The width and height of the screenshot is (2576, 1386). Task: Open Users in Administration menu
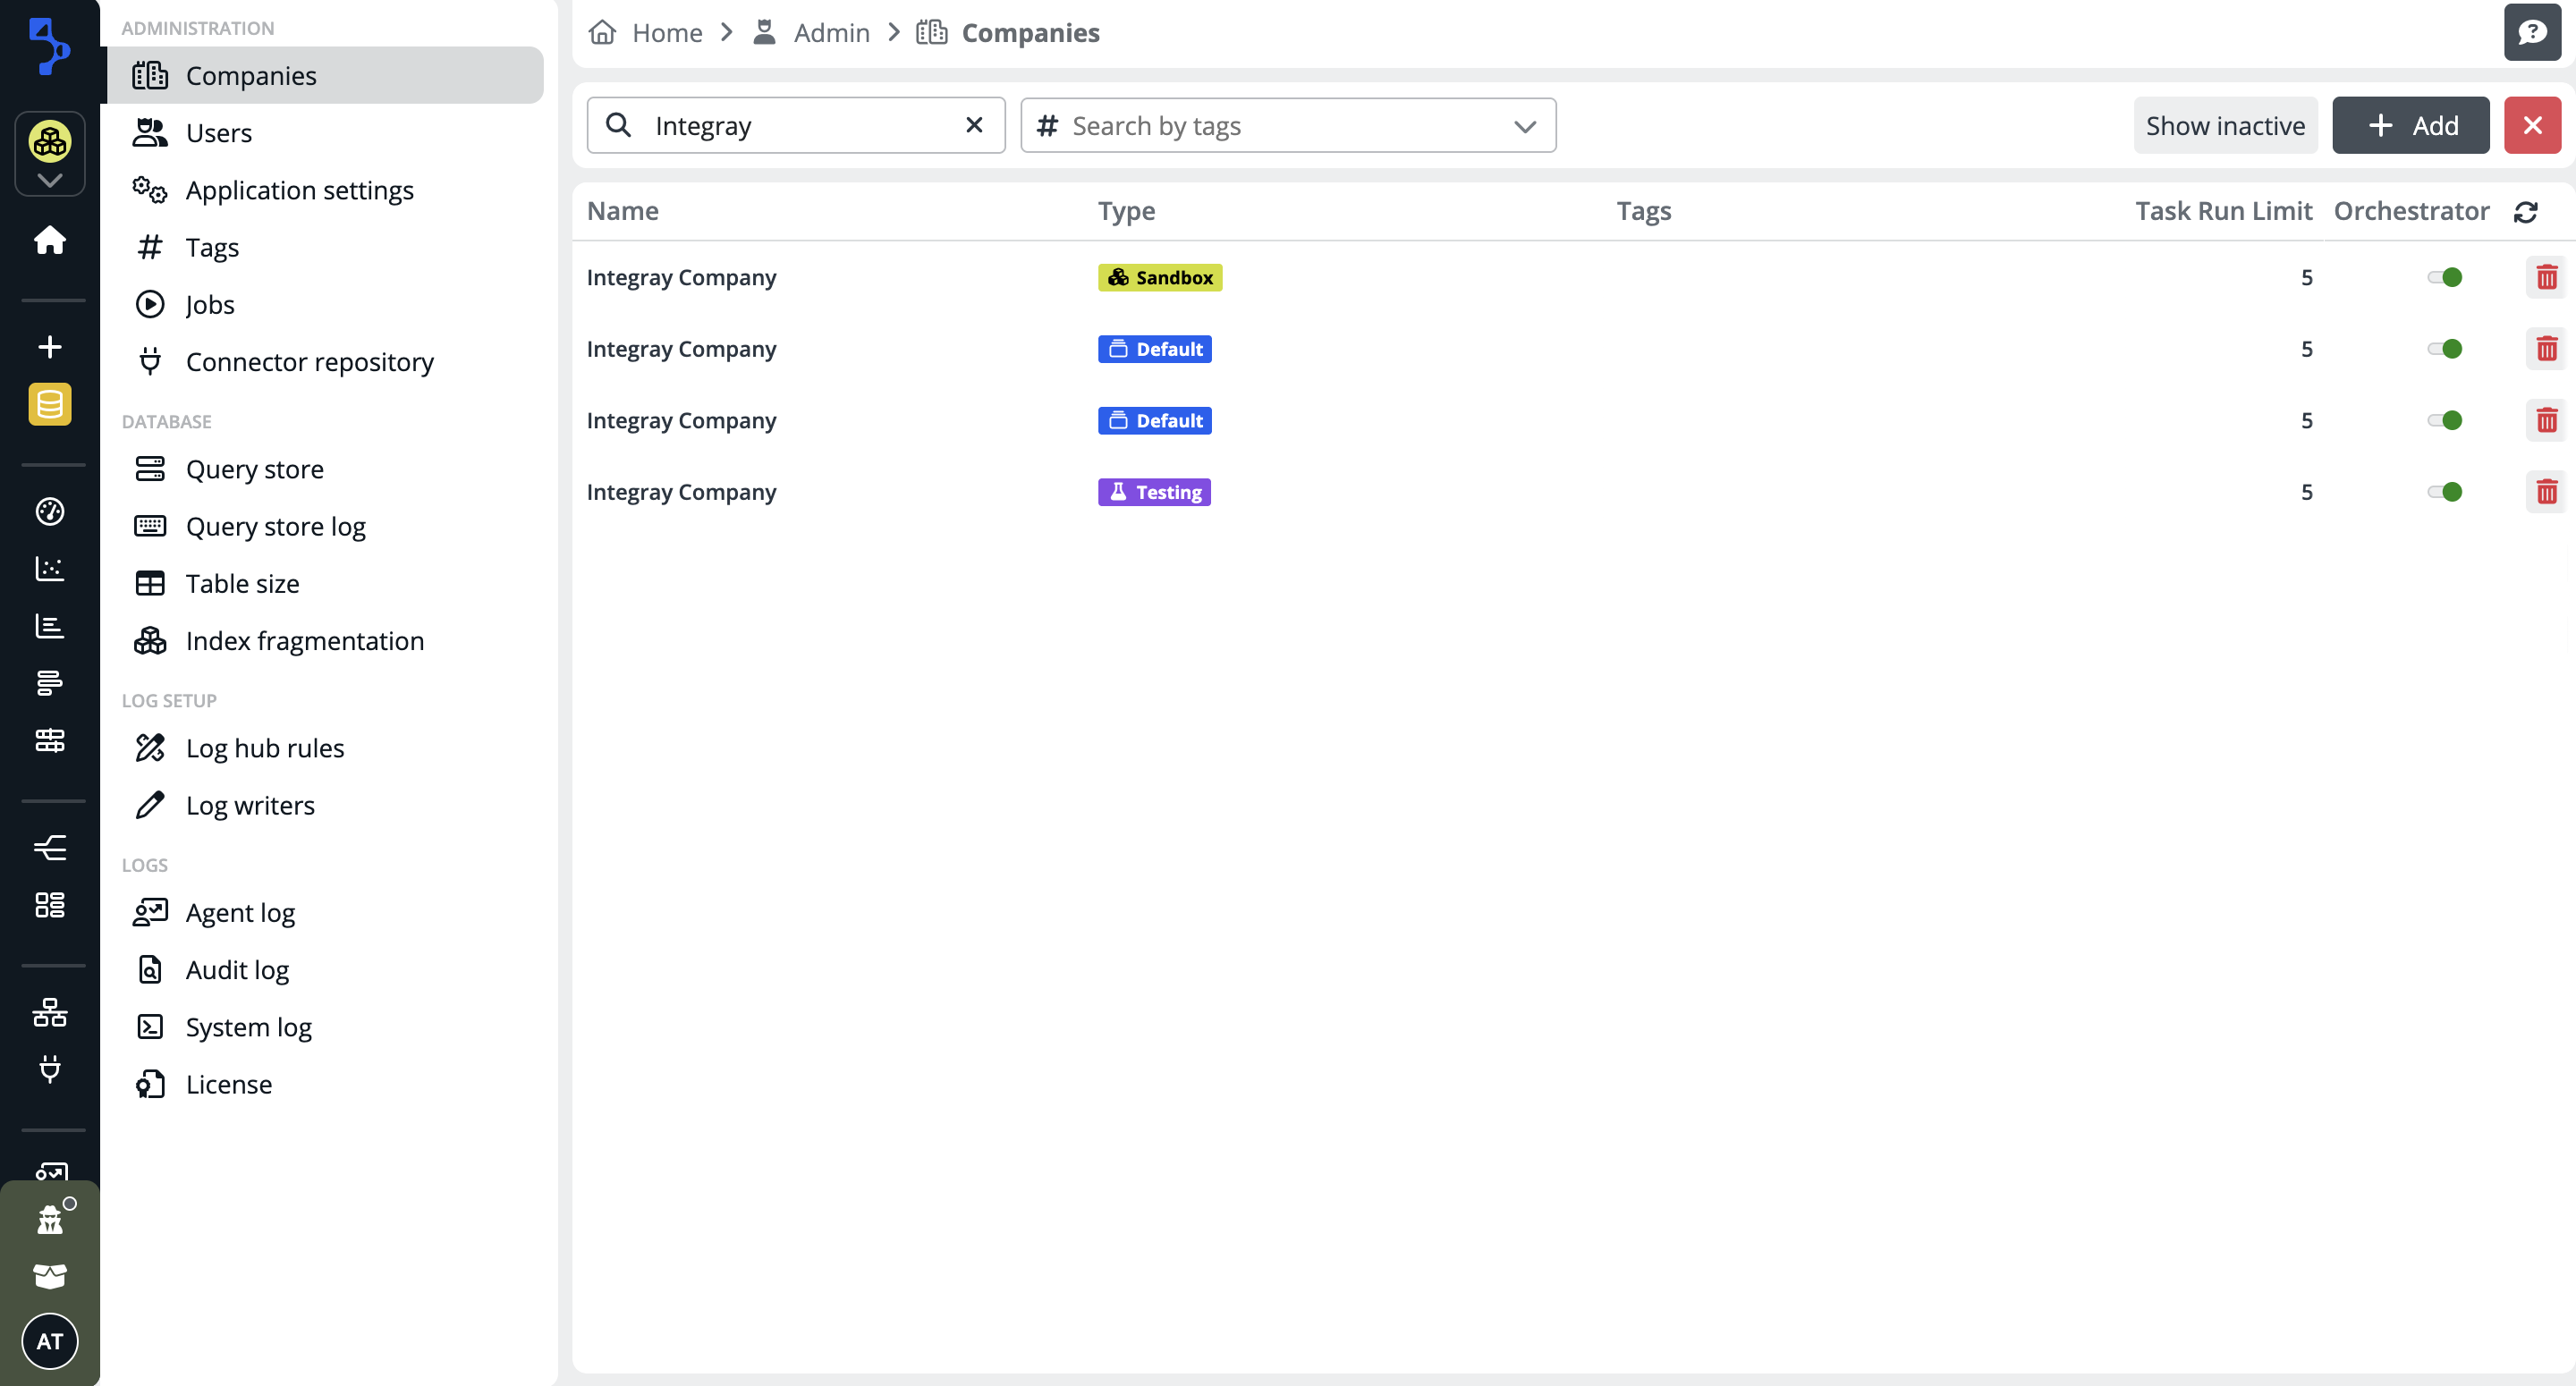[218, 133]
